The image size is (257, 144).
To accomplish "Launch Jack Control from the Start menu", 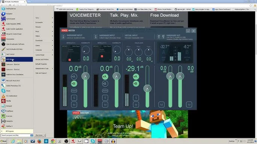I will (x=17, y=54).
